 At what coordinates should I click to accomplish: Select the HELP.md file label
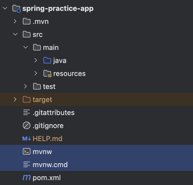click(47, 139)
